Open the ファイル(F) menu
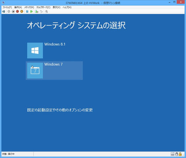This screenshot has height=158, width=186. point(7,7)
